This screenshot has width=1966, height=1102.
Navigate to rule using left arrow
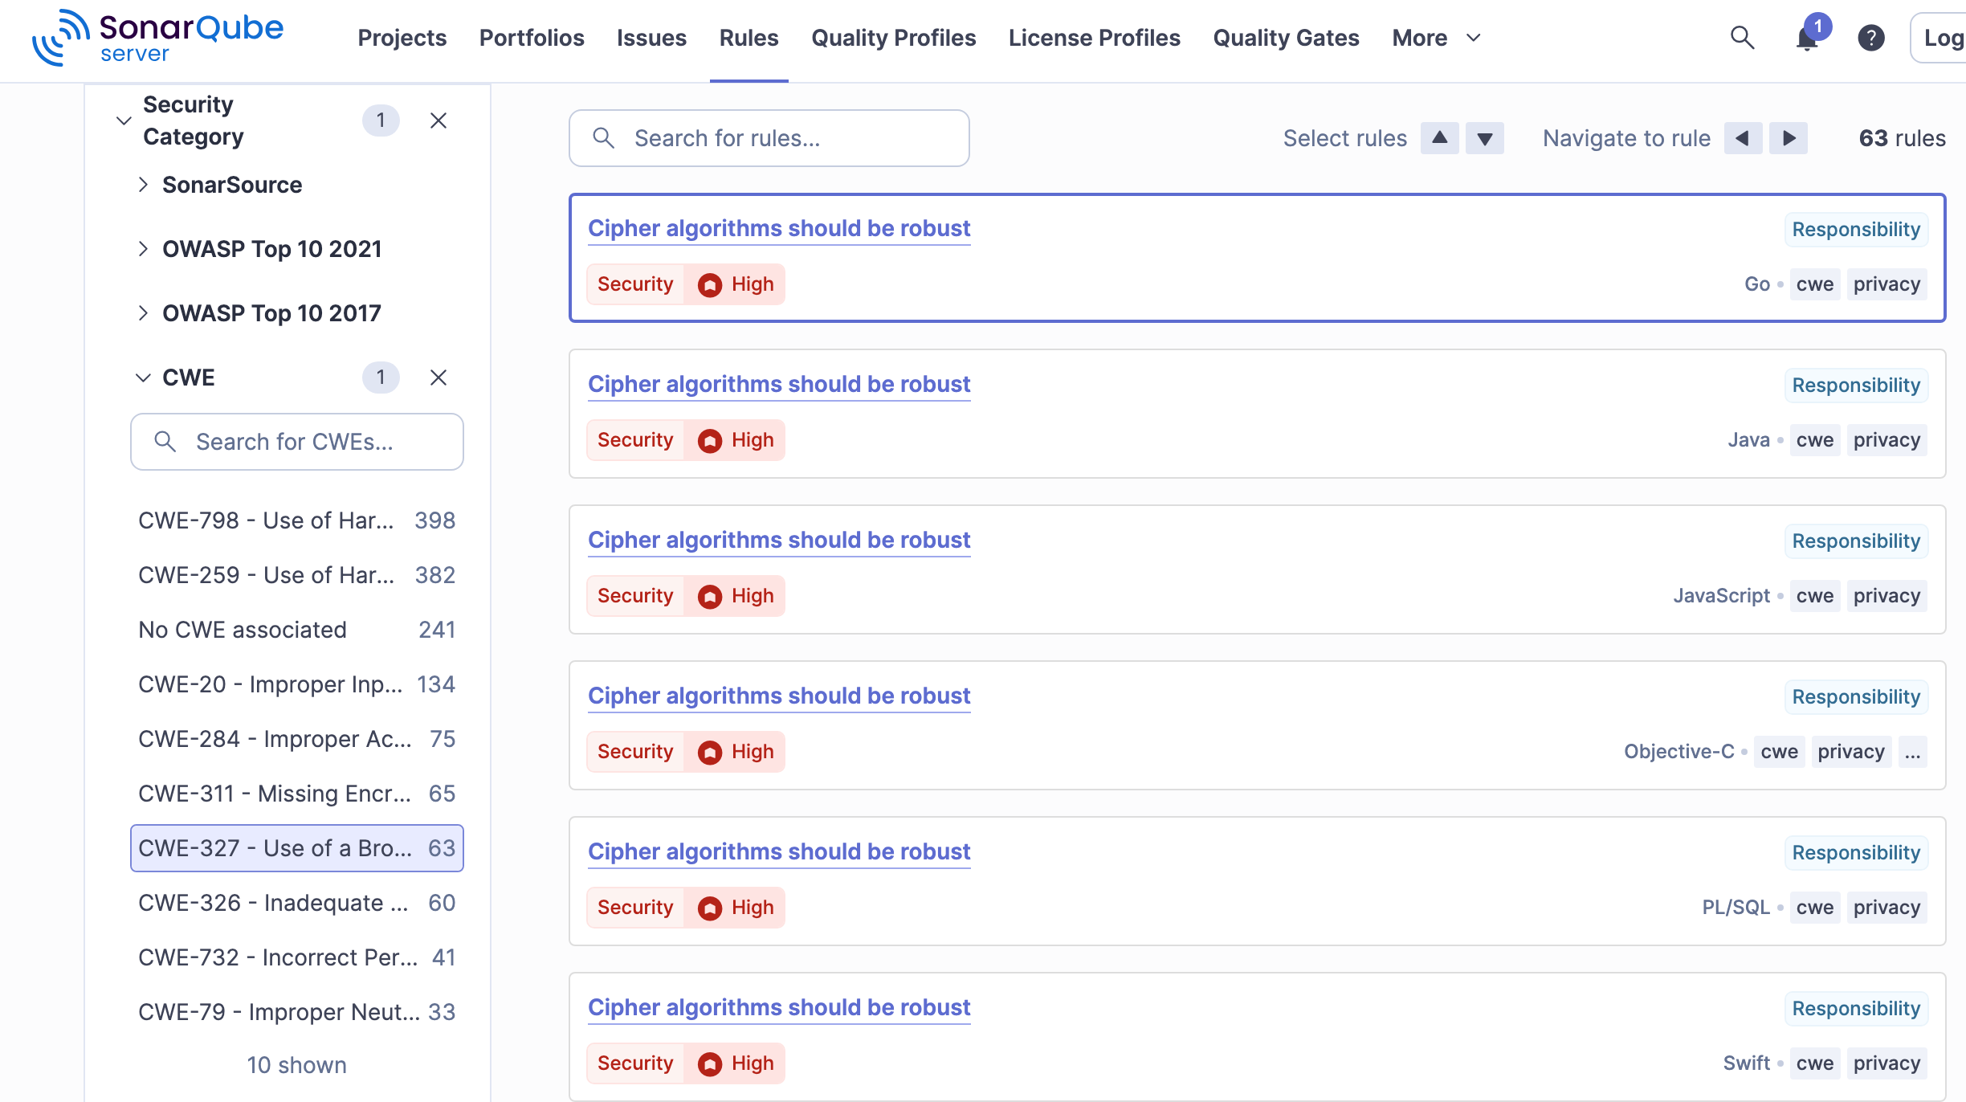click(1743, 138)
